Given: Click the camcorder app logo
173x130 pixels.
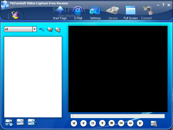Looking at the screenshot, I should pos(5,5).
